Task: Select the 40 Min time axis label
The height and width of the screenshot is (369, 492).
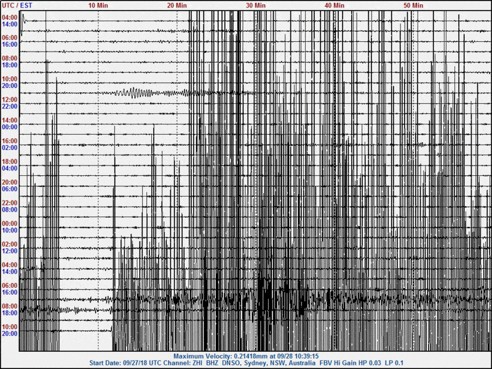Action: (x=335, y=5)
